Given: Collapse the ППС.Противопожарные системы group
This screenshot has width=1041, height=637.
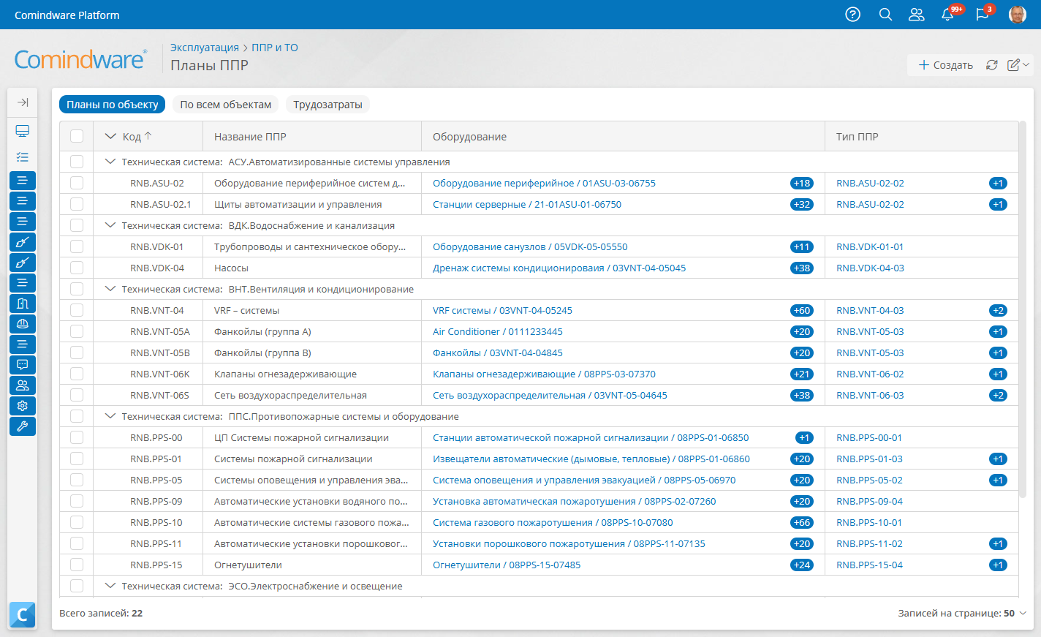Looking at the screenshot, I should click(110, 417).
